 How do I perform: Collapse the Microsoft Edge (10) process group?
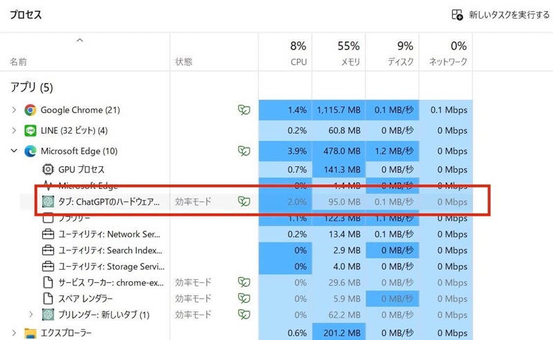click(x=14, y=150)
